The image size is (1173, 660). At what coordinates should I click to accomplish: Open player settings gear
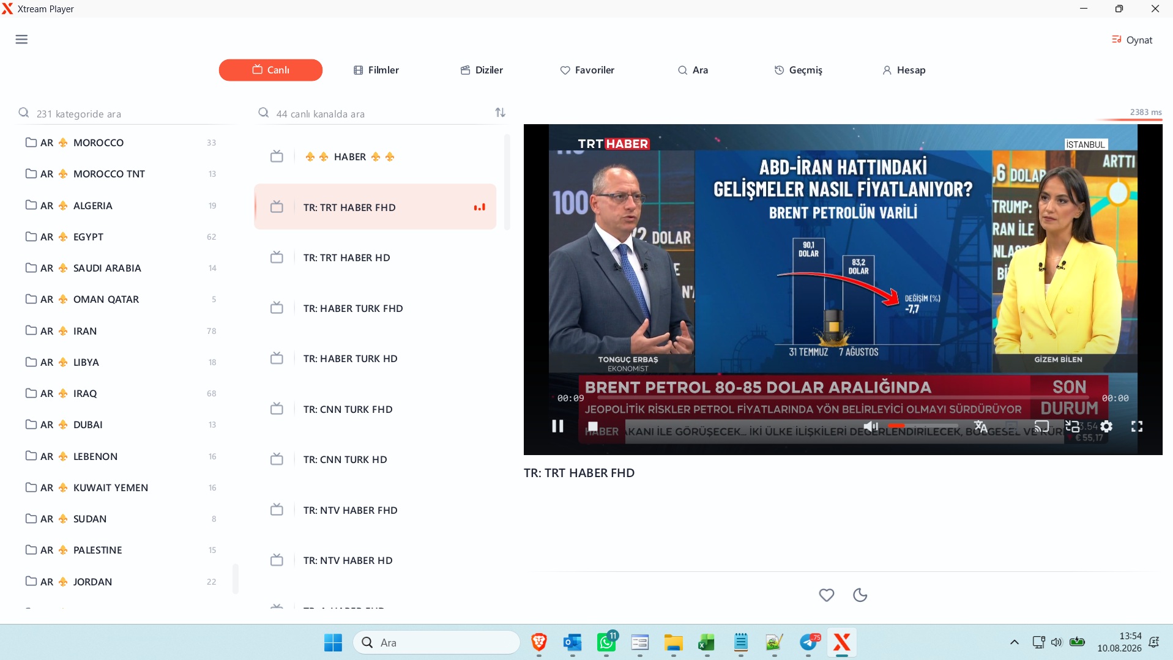1106,426
